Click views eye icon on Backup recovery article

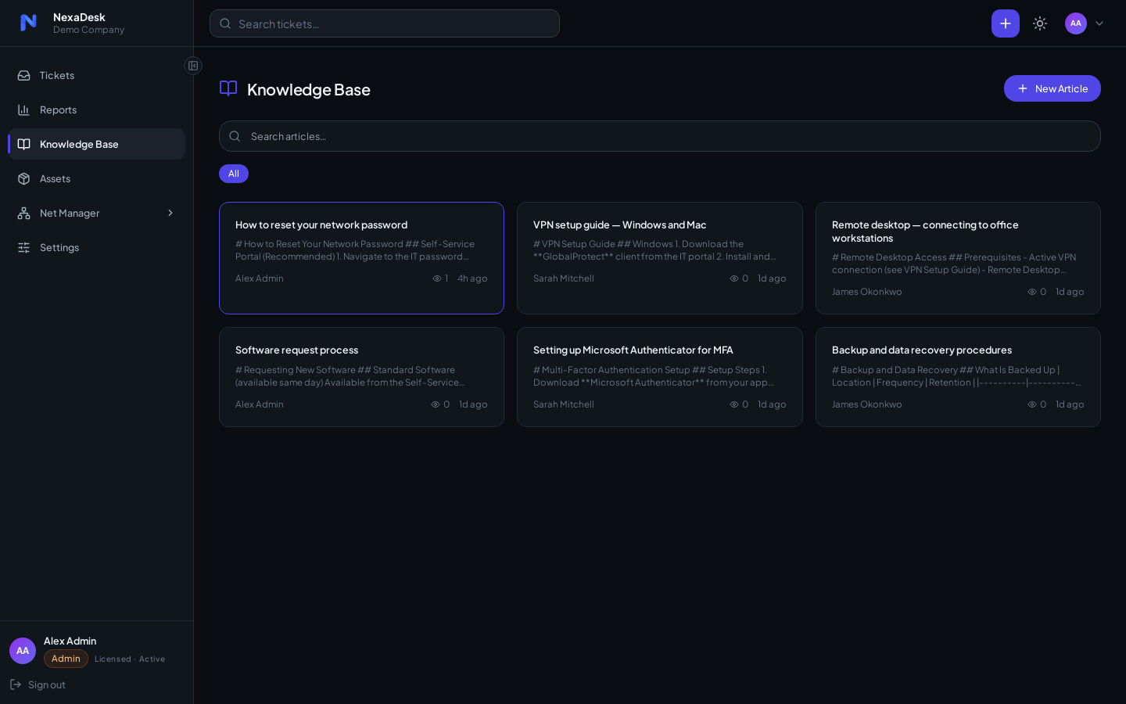click(x=1032, y=404)
